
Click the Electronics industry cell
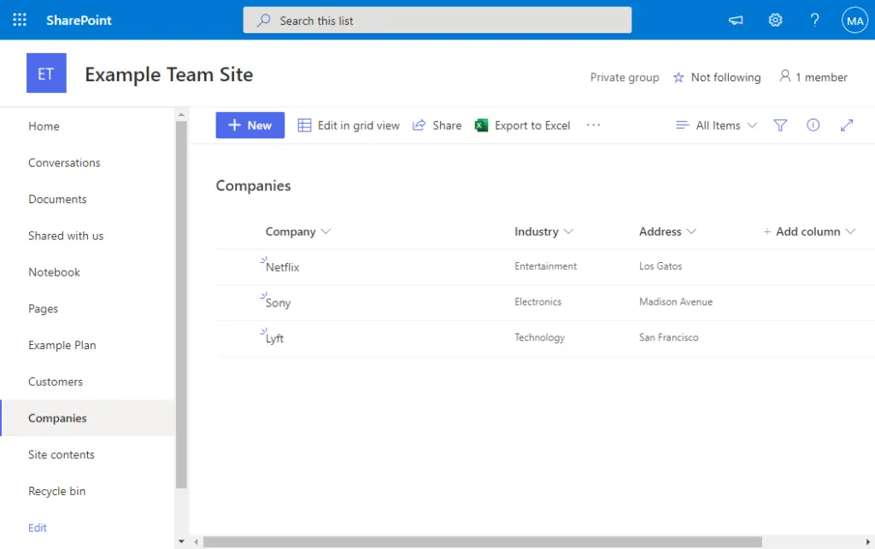coord(538,302)
